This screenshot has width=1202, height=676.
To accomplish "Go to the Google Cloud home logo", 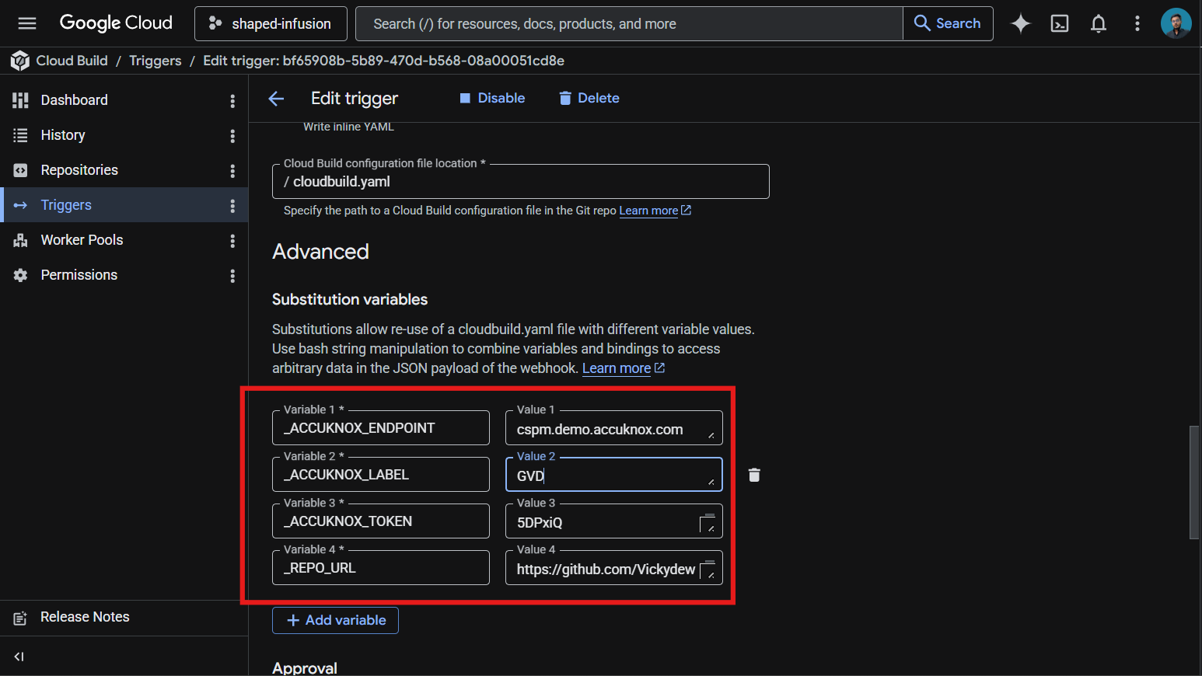I will pyautogui.click(x=116, y=23).
